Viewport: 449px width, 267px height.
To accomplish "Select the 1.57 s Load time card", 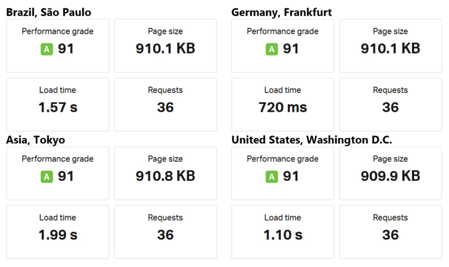I will click(x=57, y=105).
